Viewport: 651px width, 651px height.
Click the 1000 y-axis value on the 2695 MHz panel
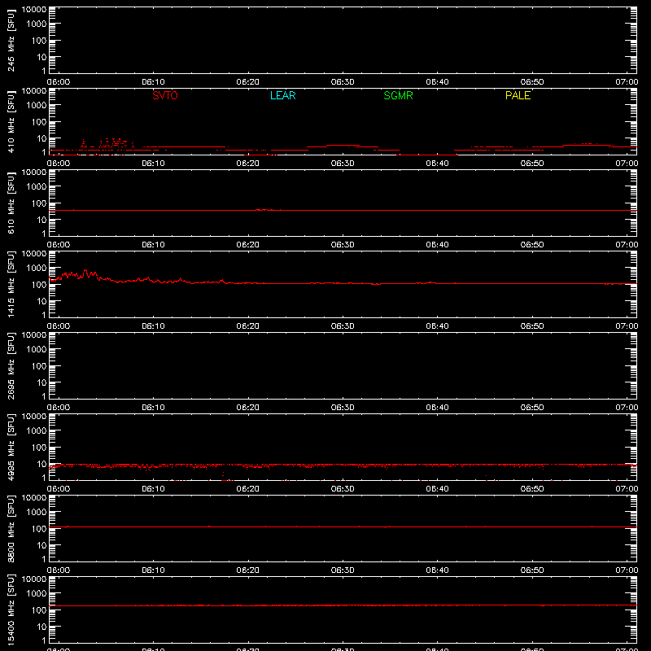click(x=37, y=350)
